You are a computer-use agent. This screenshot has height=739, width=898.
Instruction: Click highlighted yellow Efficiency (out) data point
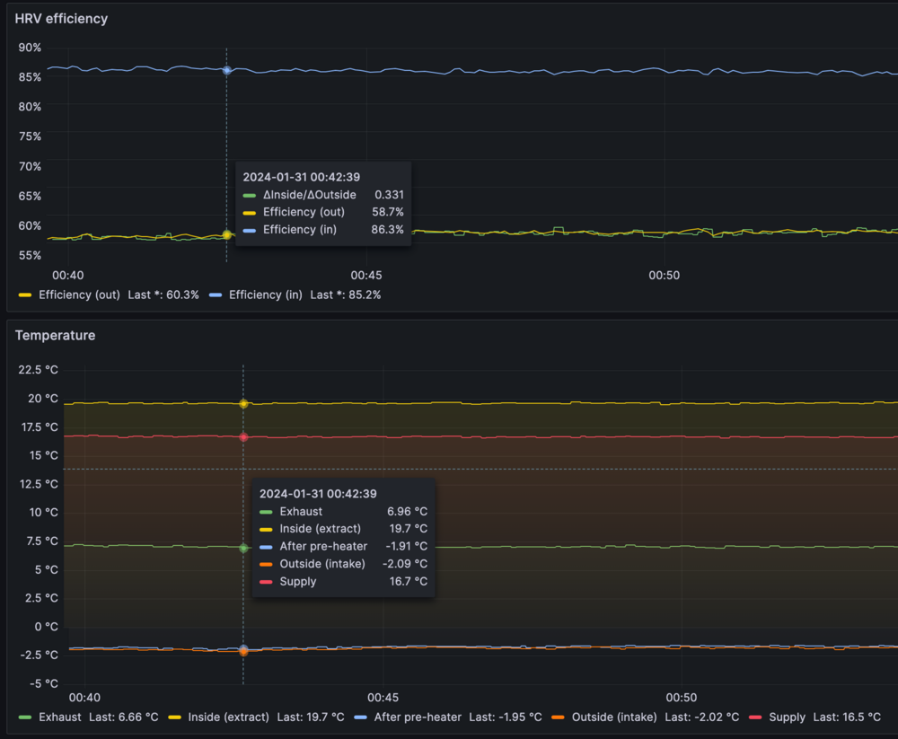226,234
